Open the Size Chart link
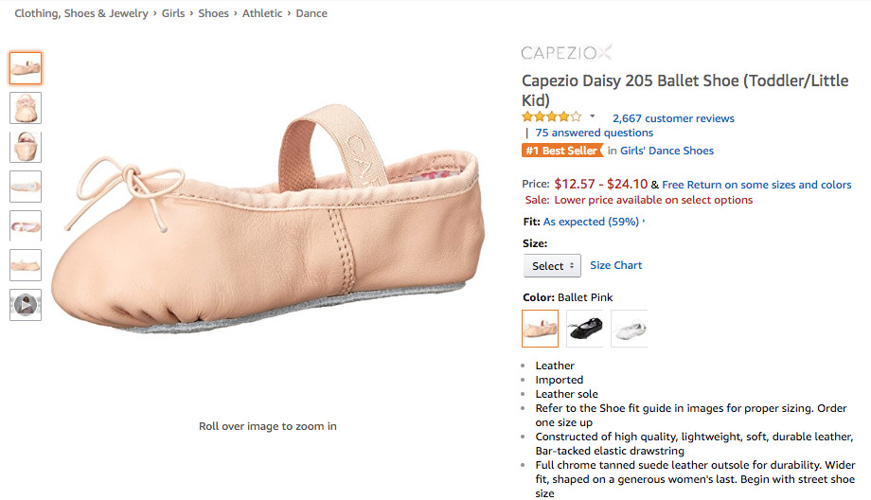Image resolution: width=871 pixels, height=500 pixels. click(x=615, y=265)
